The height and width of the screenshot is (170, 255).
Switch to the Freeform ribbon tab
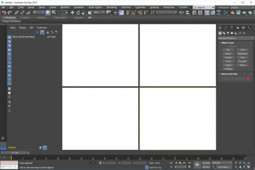(x=25, y=17)
